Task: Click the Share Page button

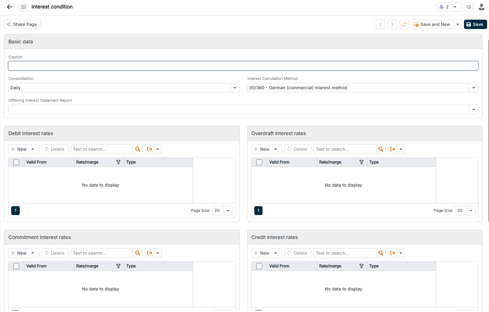Action: [x=22, y=24]
